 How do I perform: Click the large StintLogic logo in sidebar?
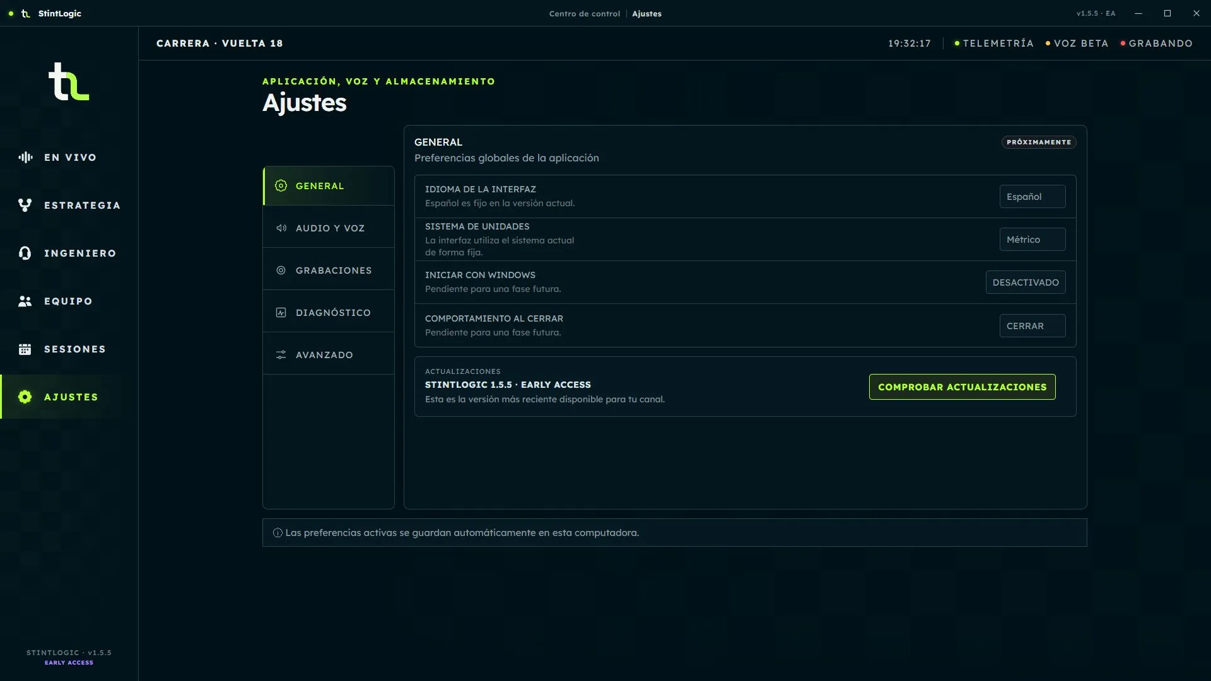[x=69, y=81]
